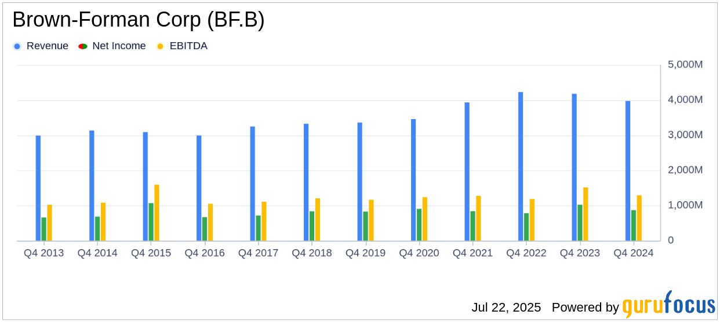The image size is (720, 322).
Task: Select the Q4 2015 EBITDA bar
Action: (157, 213)
